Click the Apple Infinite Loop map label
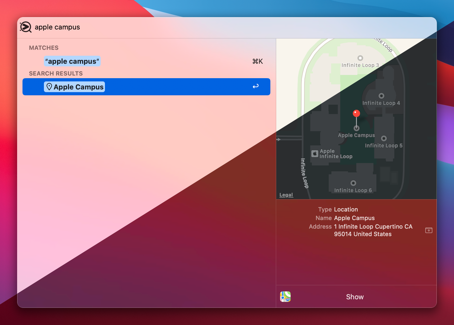Image resolution: width=454 pixels, height=325 pixels. point(336,154)
